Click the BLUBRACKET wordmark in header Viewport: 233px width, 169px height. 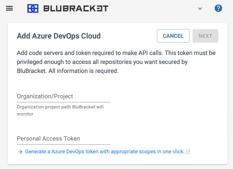[x=76, y=8]
